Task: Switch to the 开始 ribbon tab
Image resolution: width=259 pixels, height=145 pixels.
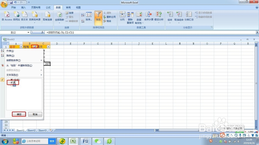Action: click(x=13, y=7)
